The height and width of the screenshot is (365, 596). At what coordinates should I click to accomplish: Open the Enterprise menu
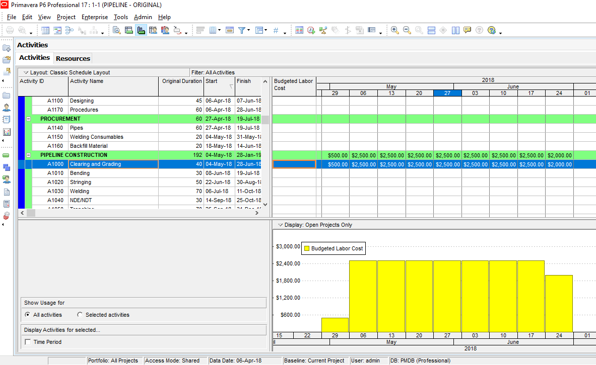click(x=94, y=17)
